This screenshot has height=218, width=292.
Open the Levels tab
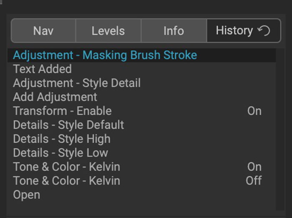point(108,31)
